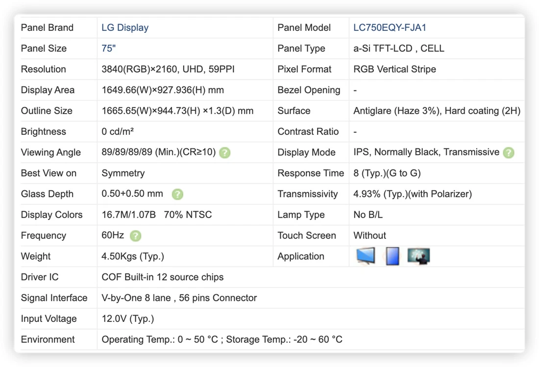Screen dimensions: 539x367
Task: Open the help icon beside Glass Depth value
Action: [x=177, y=194]
